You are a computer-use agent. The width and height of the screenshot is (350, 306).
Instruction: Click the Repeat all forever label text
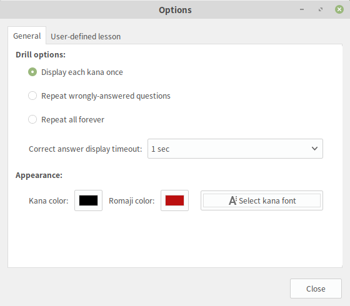tap(72, 120)
